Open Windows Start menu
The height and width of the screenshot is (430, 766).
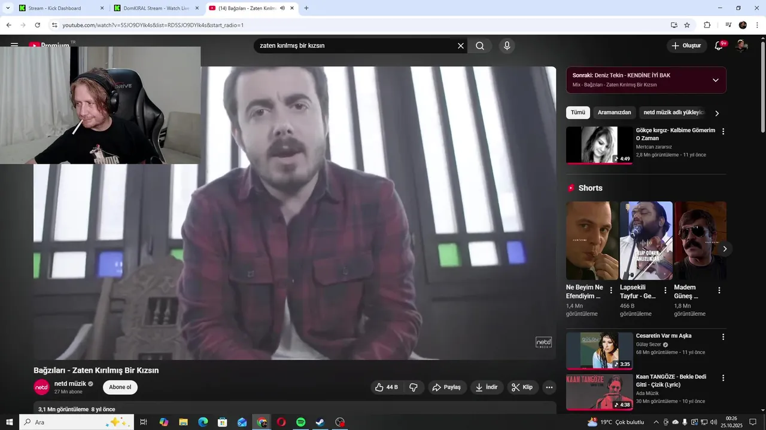[10, 422]
